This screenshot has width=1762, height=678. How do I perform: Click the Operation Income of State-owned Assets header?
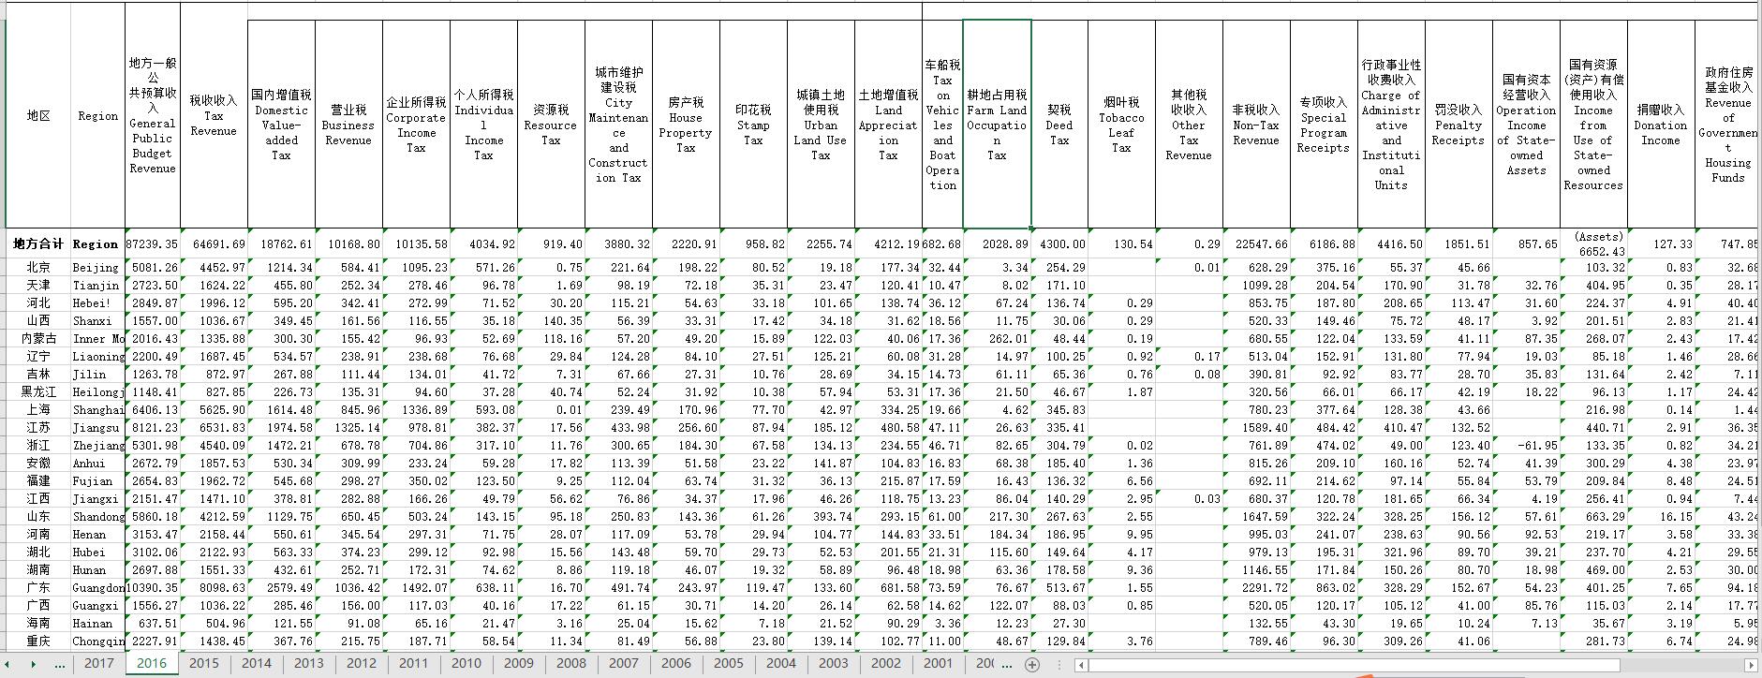pos(1526,125)
